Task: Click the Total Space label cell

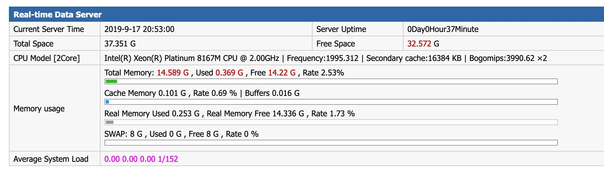Action: [x=34, y=44]
